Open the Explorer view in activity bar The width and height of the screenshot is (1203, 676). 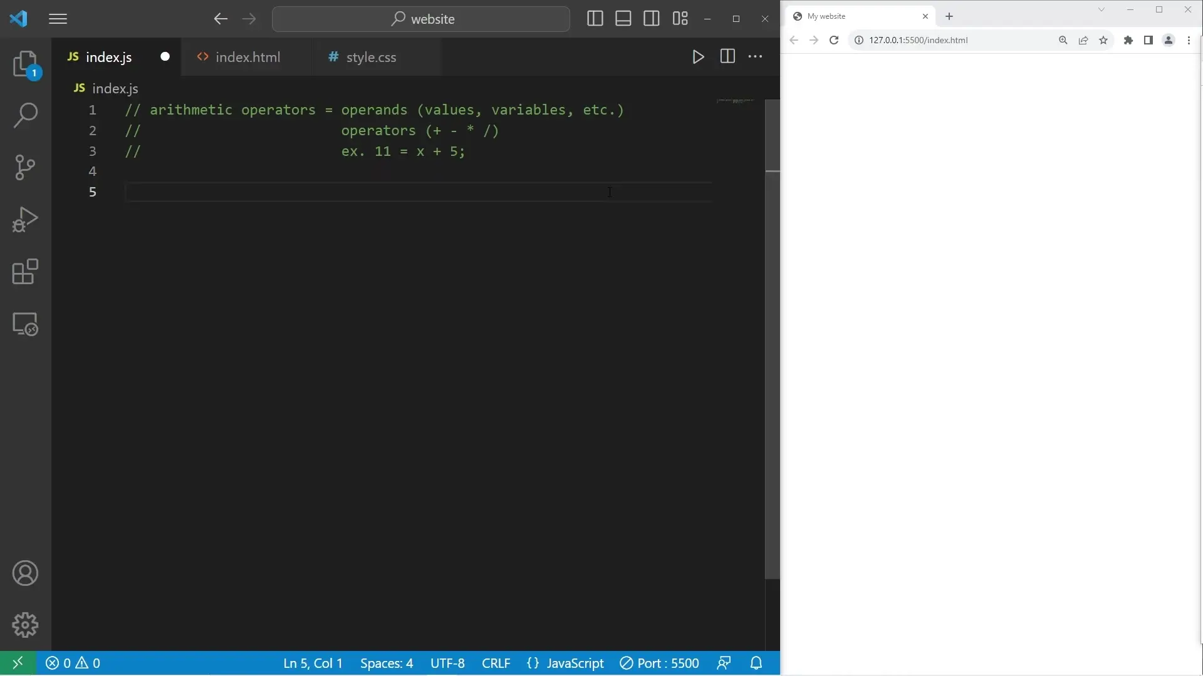click(25, 64)
